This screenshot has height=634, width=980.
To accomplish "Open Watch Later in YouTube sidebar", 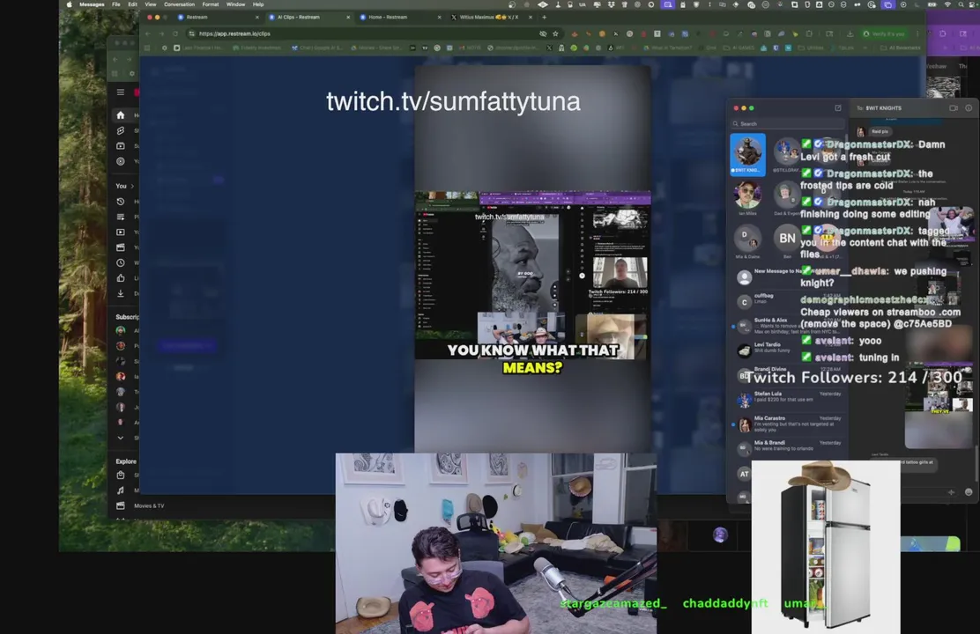I will pos(124,263).
